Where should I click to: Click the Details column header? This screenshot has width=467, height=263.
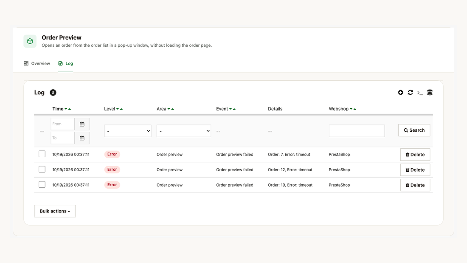point(275,109)
